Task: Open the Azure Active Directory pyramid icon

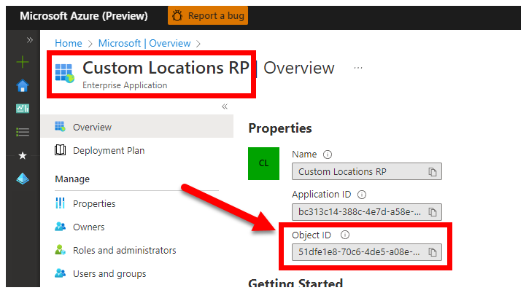Action: coord(23,179)
